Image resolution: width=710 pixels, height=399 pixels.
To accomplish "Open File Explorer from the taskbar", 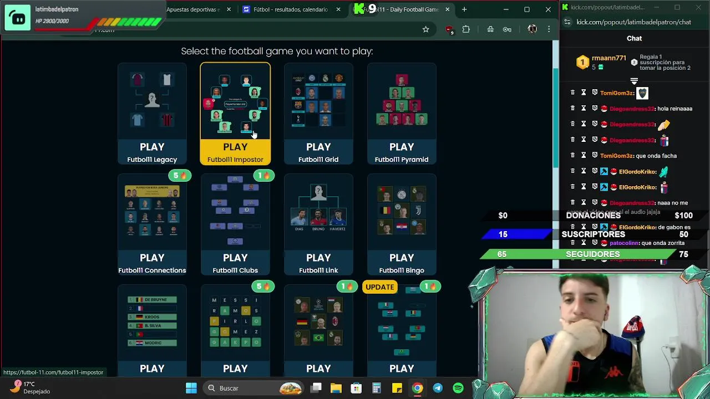I will [336, 388].
